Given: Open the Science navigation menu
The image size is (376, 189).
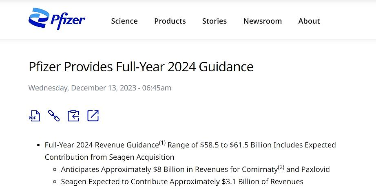Looking at the screenshot, I should click(x=124, y=21).
